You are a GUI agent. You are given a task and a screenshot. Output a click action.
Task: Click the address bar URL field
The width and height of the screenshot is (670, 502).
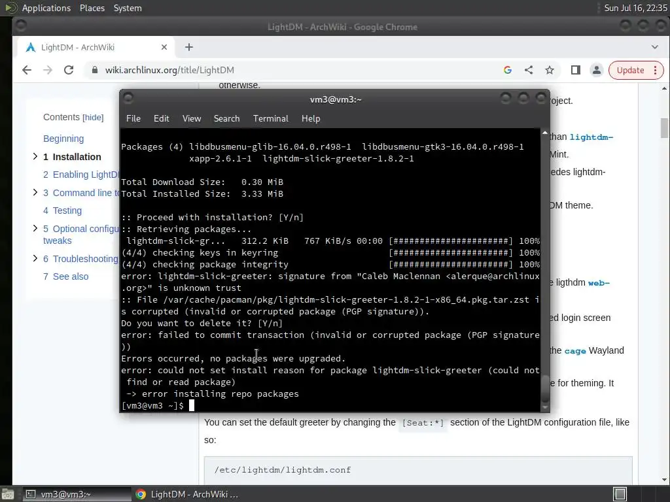[x=295, y=70]
